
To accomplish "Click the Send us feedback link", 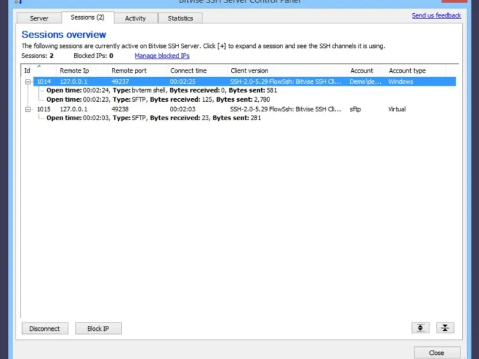I will [x=436, y=16].
